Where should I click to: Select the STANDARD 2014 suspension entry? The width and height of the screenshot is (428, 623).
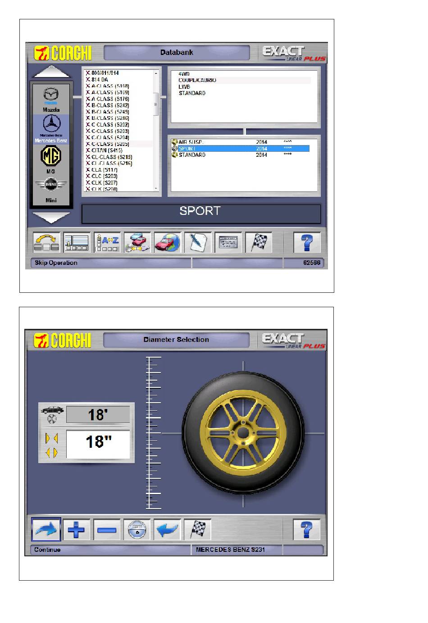point(240,155)
